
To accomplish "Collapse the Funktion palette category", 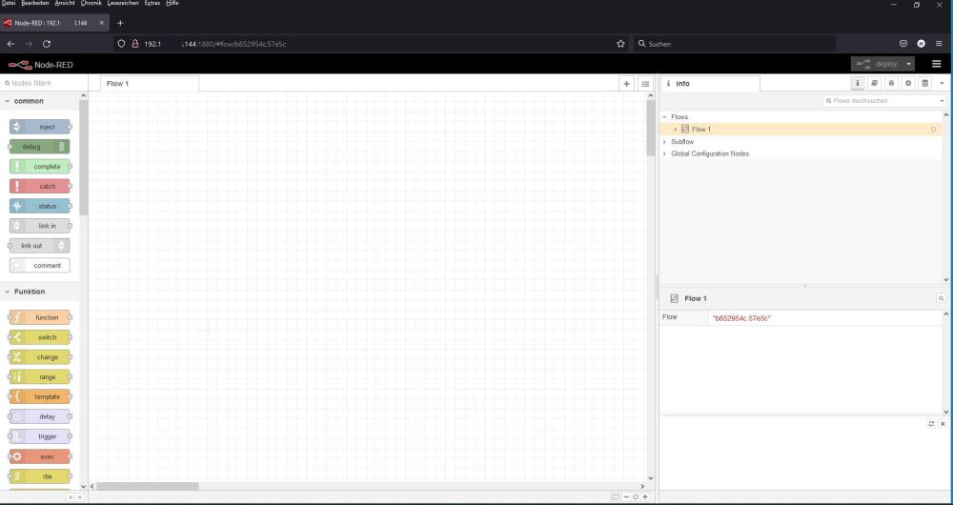I will pos(8,292).
